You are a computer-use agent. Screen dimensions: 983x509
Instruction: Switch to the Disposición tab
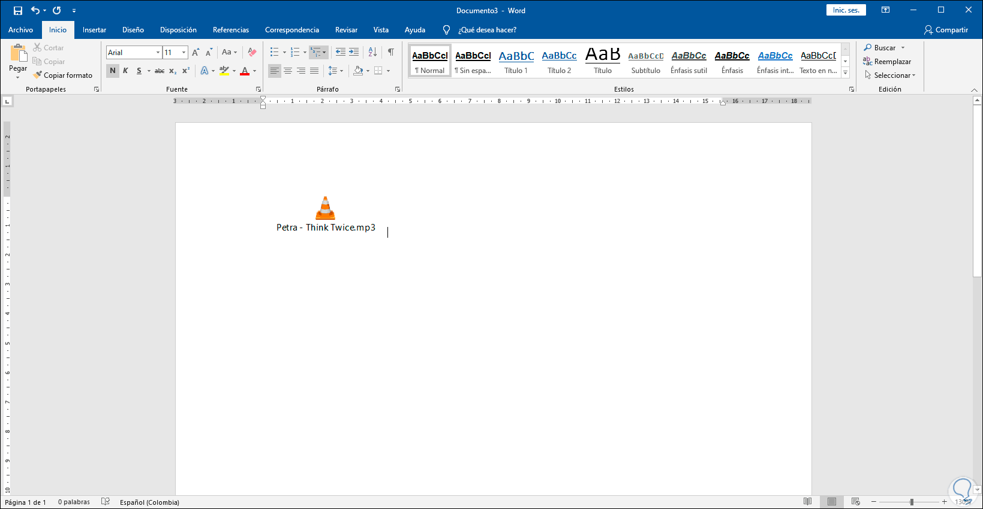(178, 30)
